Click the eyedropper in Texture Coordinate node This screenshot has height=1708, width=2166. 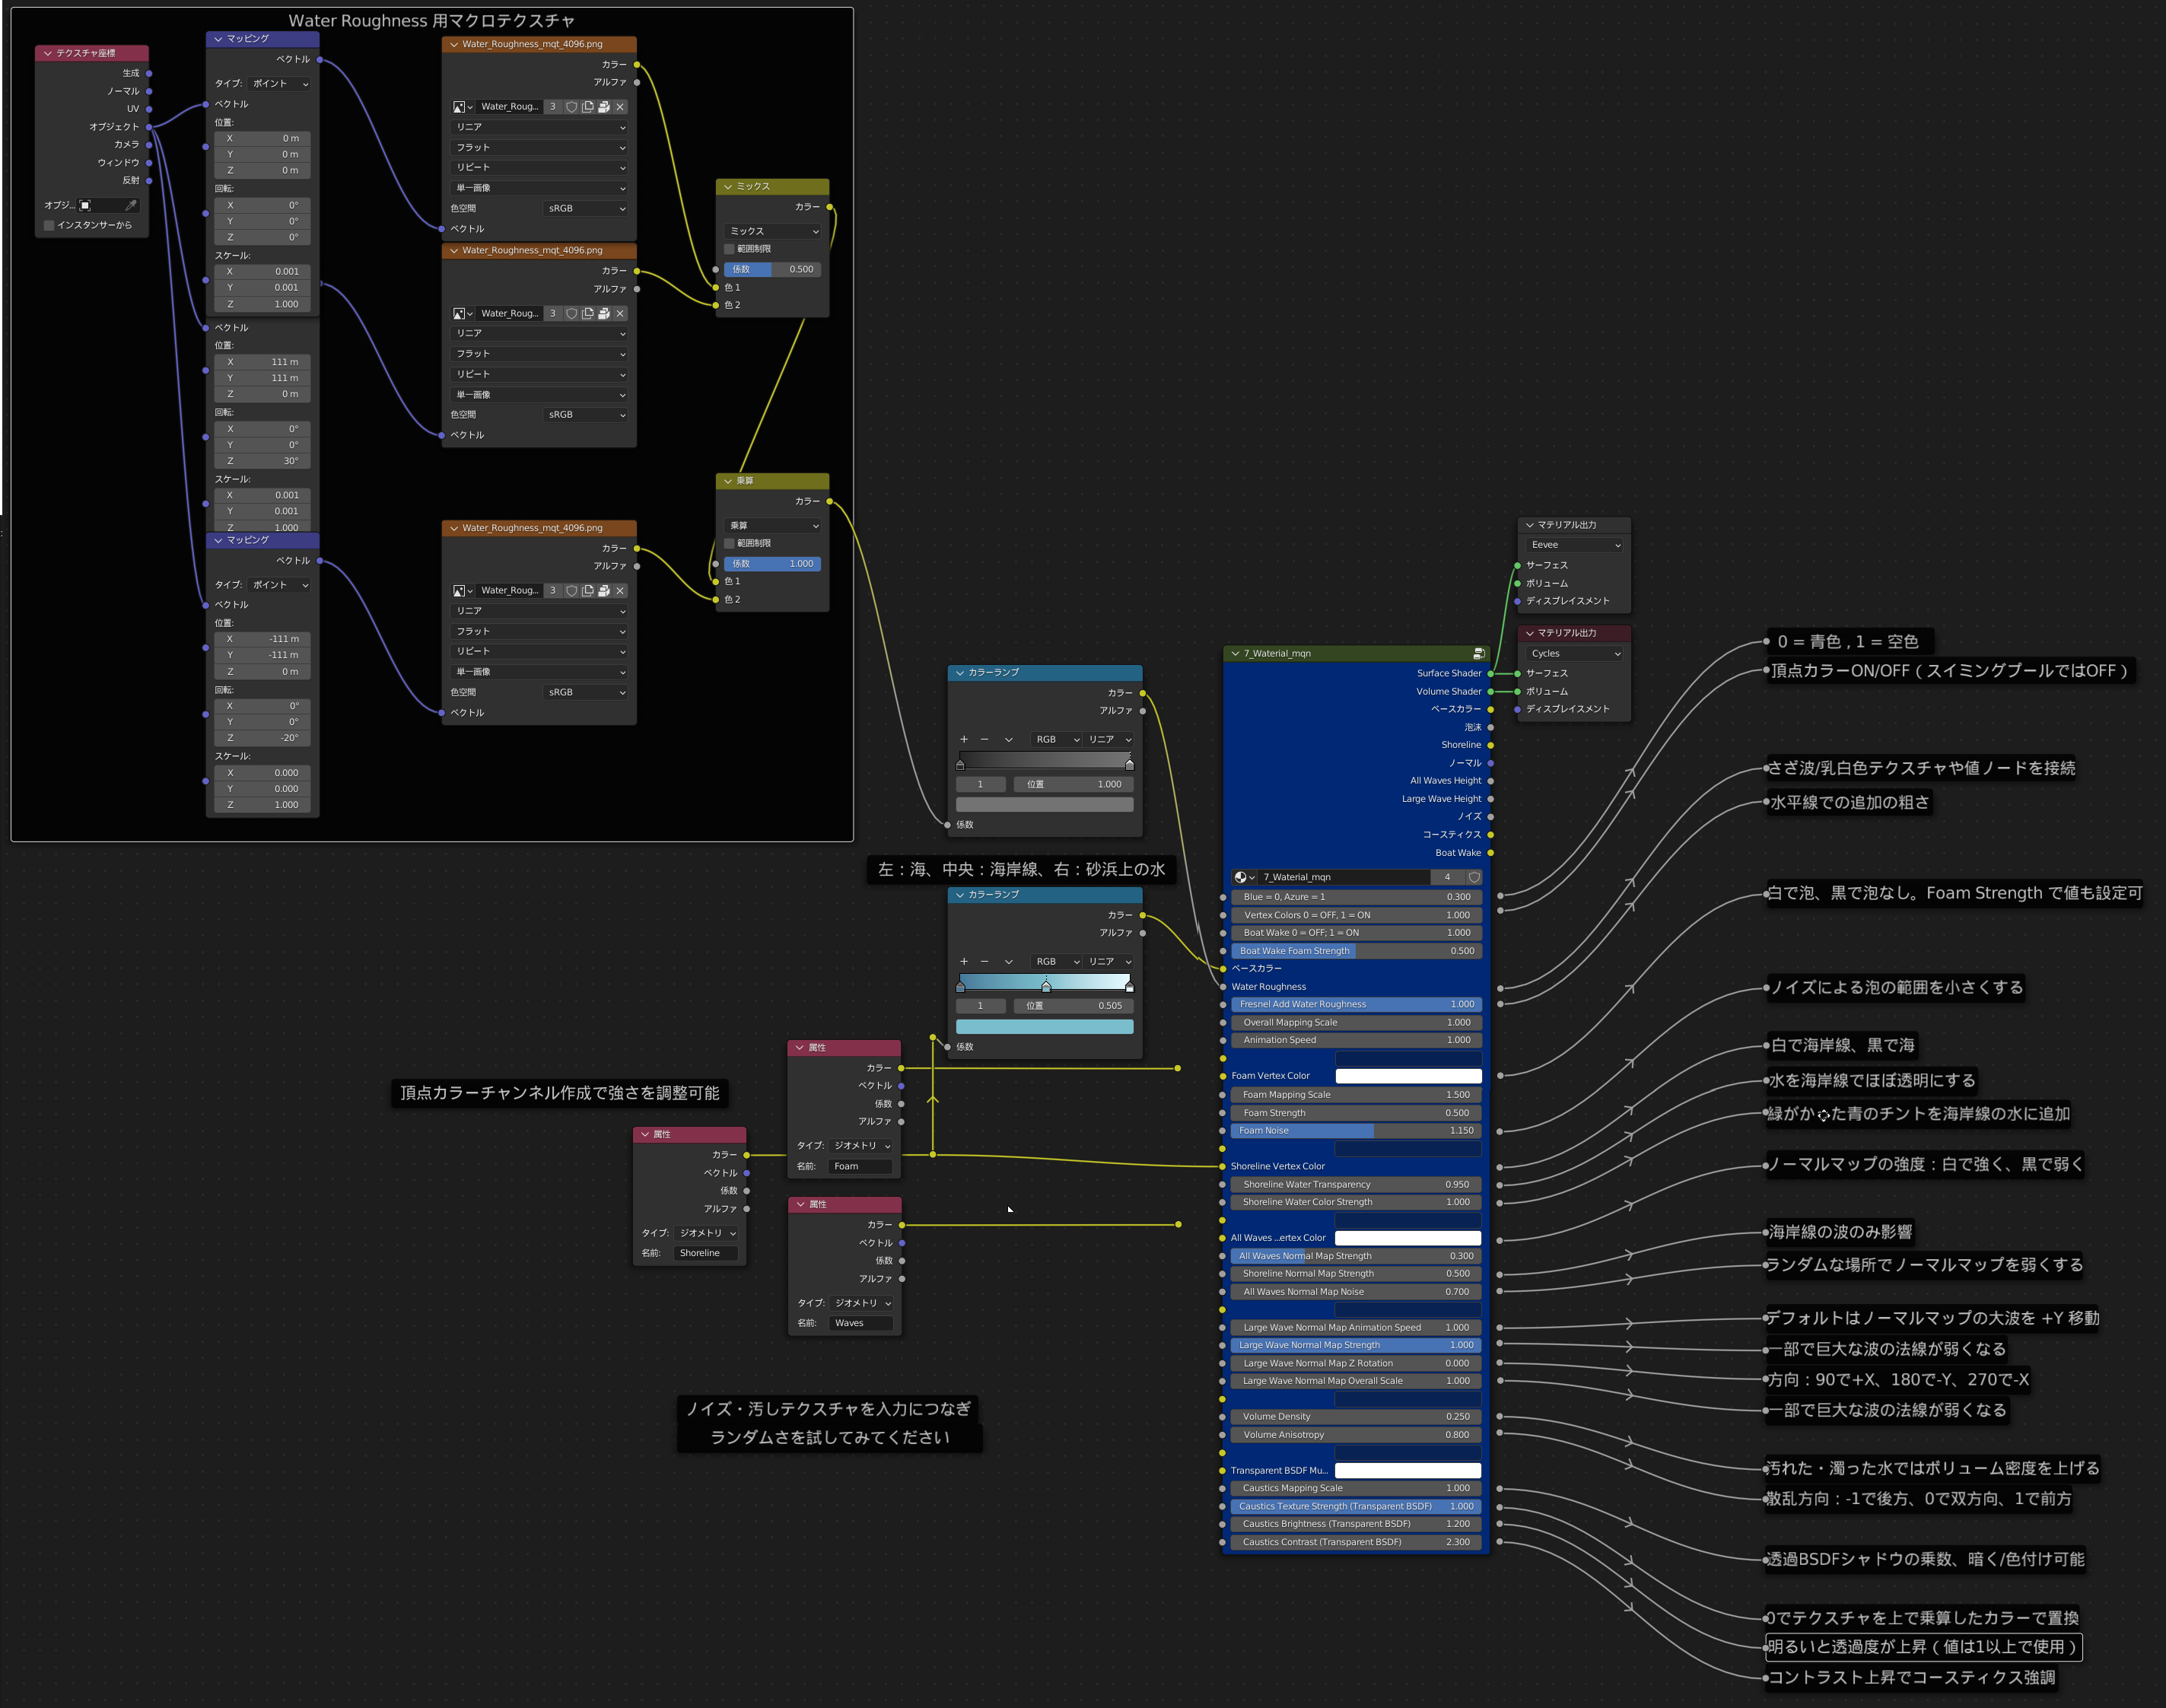(130, 205)
